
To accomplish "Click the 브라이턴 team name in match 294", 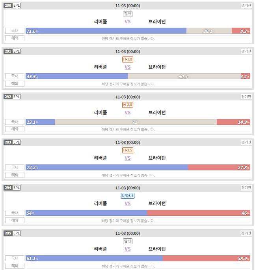I will (157, 203).
